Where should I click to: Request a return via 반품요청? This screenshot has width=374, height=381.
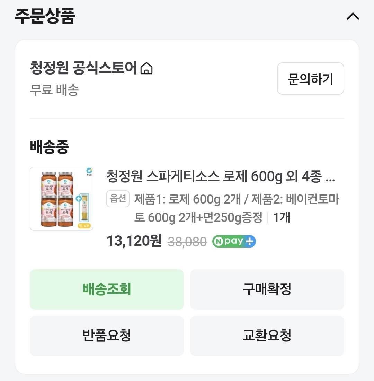coord(107,336)
